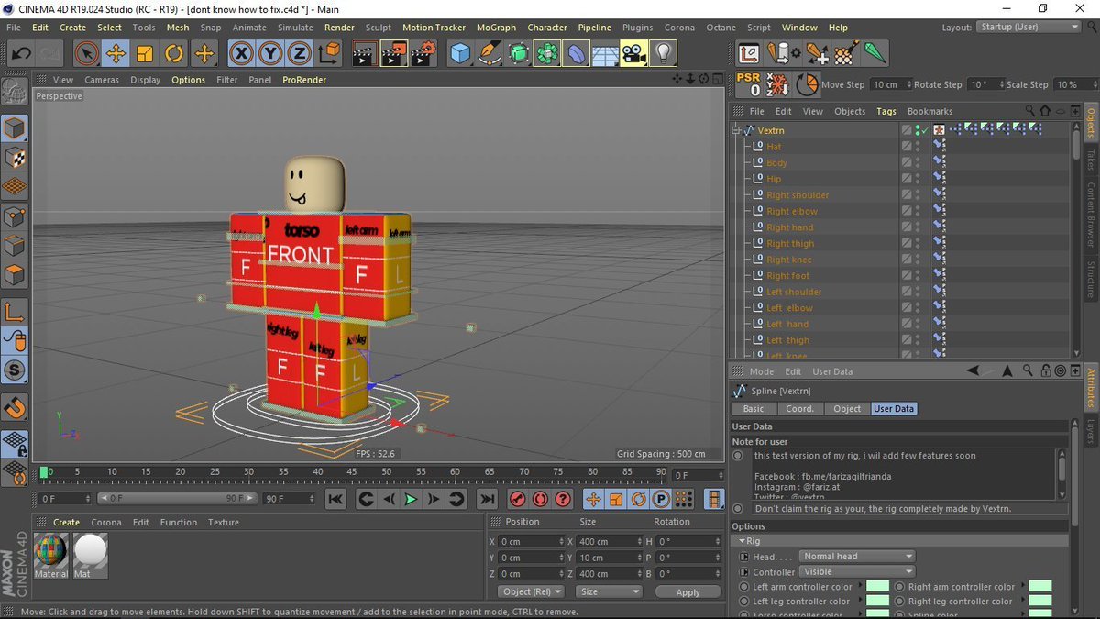Toggle visibility dots for Body object
The width and height of the screenshot is (1100, 619).
[x=918, y=162]
